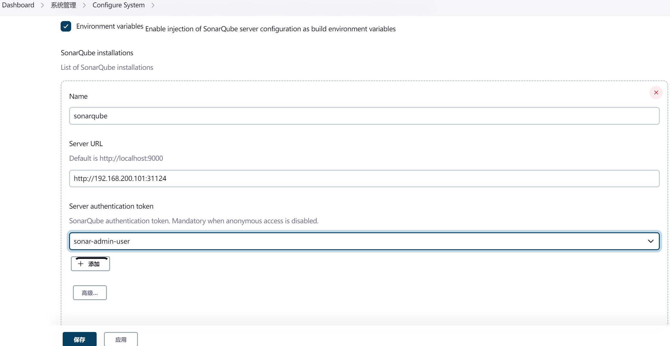Click the plus icon on the 添加 button

tap(81, 264)
